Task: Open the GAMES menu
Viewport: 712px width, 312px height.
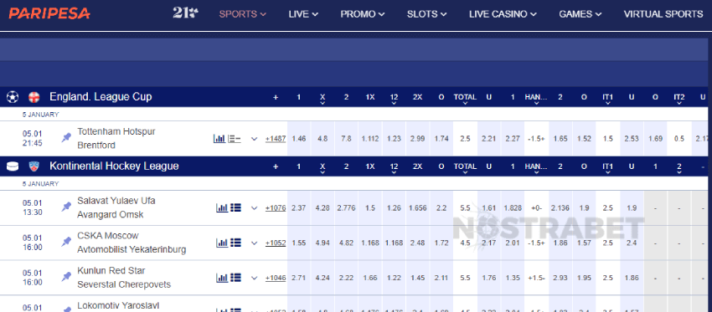Action: click(580, 14)
